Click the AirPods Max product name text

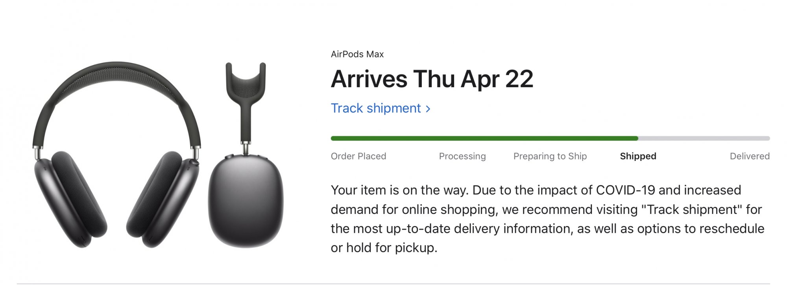tap(357, 54)
